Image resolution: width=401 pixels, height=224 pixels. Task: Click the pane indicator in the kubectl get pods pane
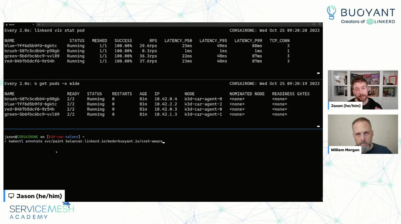pyautogui.click(x=318, y=126)
